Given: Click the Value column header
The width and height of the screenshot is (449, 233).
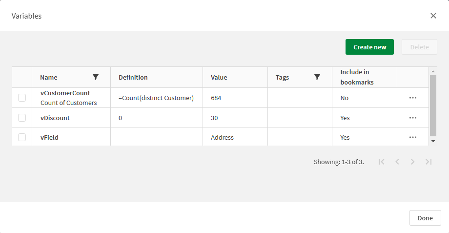Looking at the screenshot, I should (x=219, y=77).
